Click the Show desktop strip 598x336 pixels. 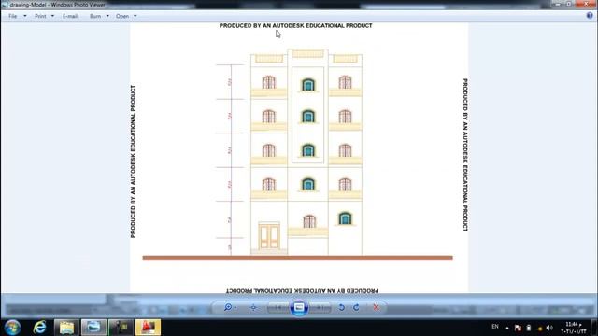[594, 328]
